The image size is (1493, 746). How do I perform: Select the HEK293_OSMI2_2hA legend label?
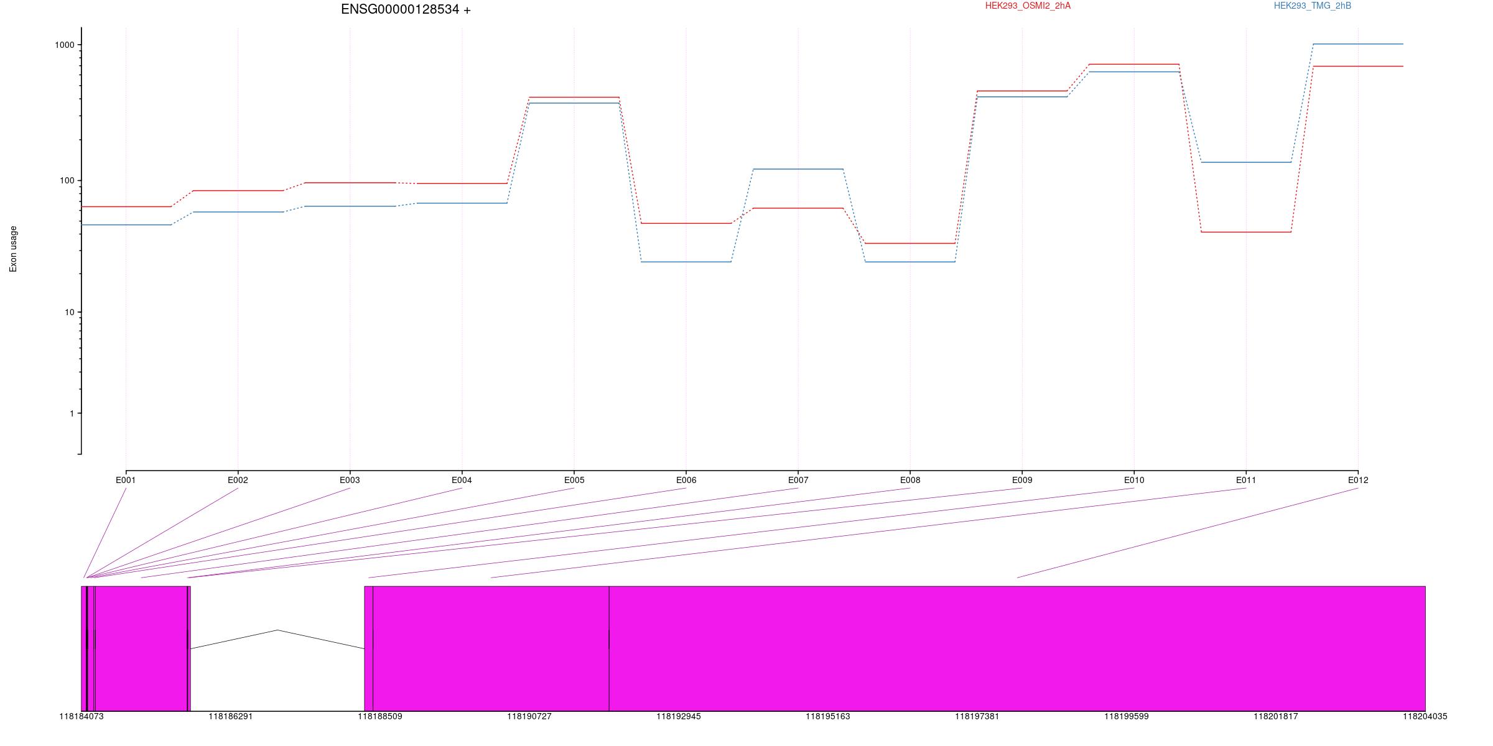(x=1028, y=6)
